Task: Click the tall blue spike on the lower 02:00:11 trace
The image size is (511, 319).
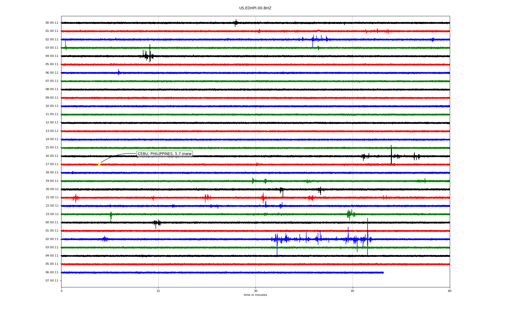Action: pyautogui.click(x=368, y=234)
